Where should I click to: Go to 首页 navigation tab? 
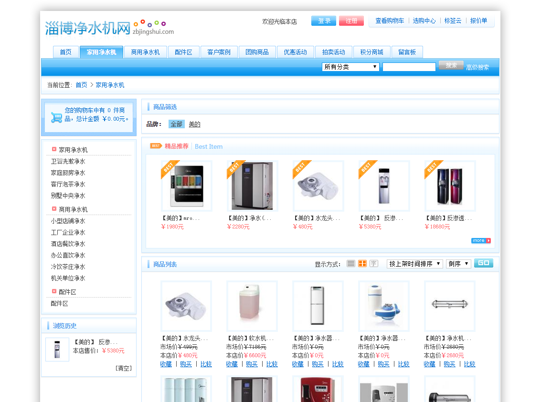(x=65, y=52)
